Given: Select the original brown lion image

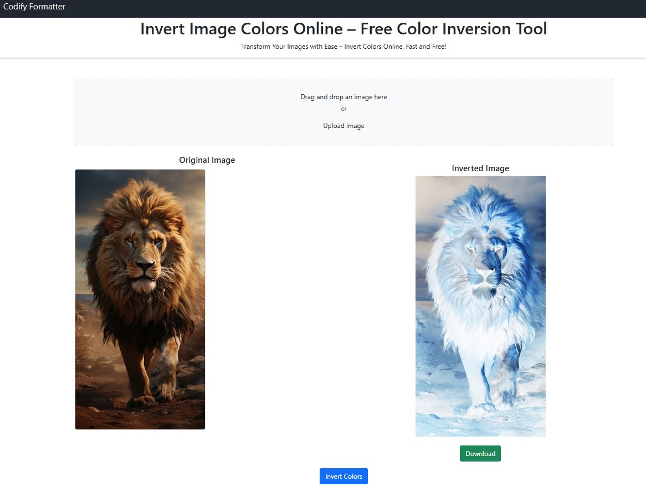Looking at the screenshot, I should 140,299.
